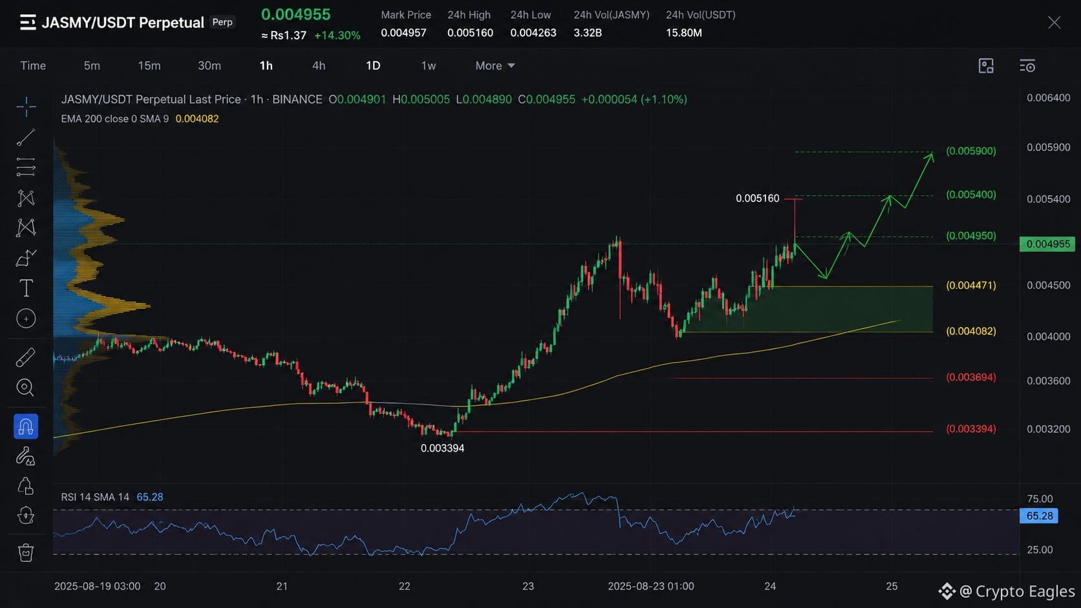The image size is (1081, 608).
Task: Select the XABCD pattern tool
Action: [26, 227]
